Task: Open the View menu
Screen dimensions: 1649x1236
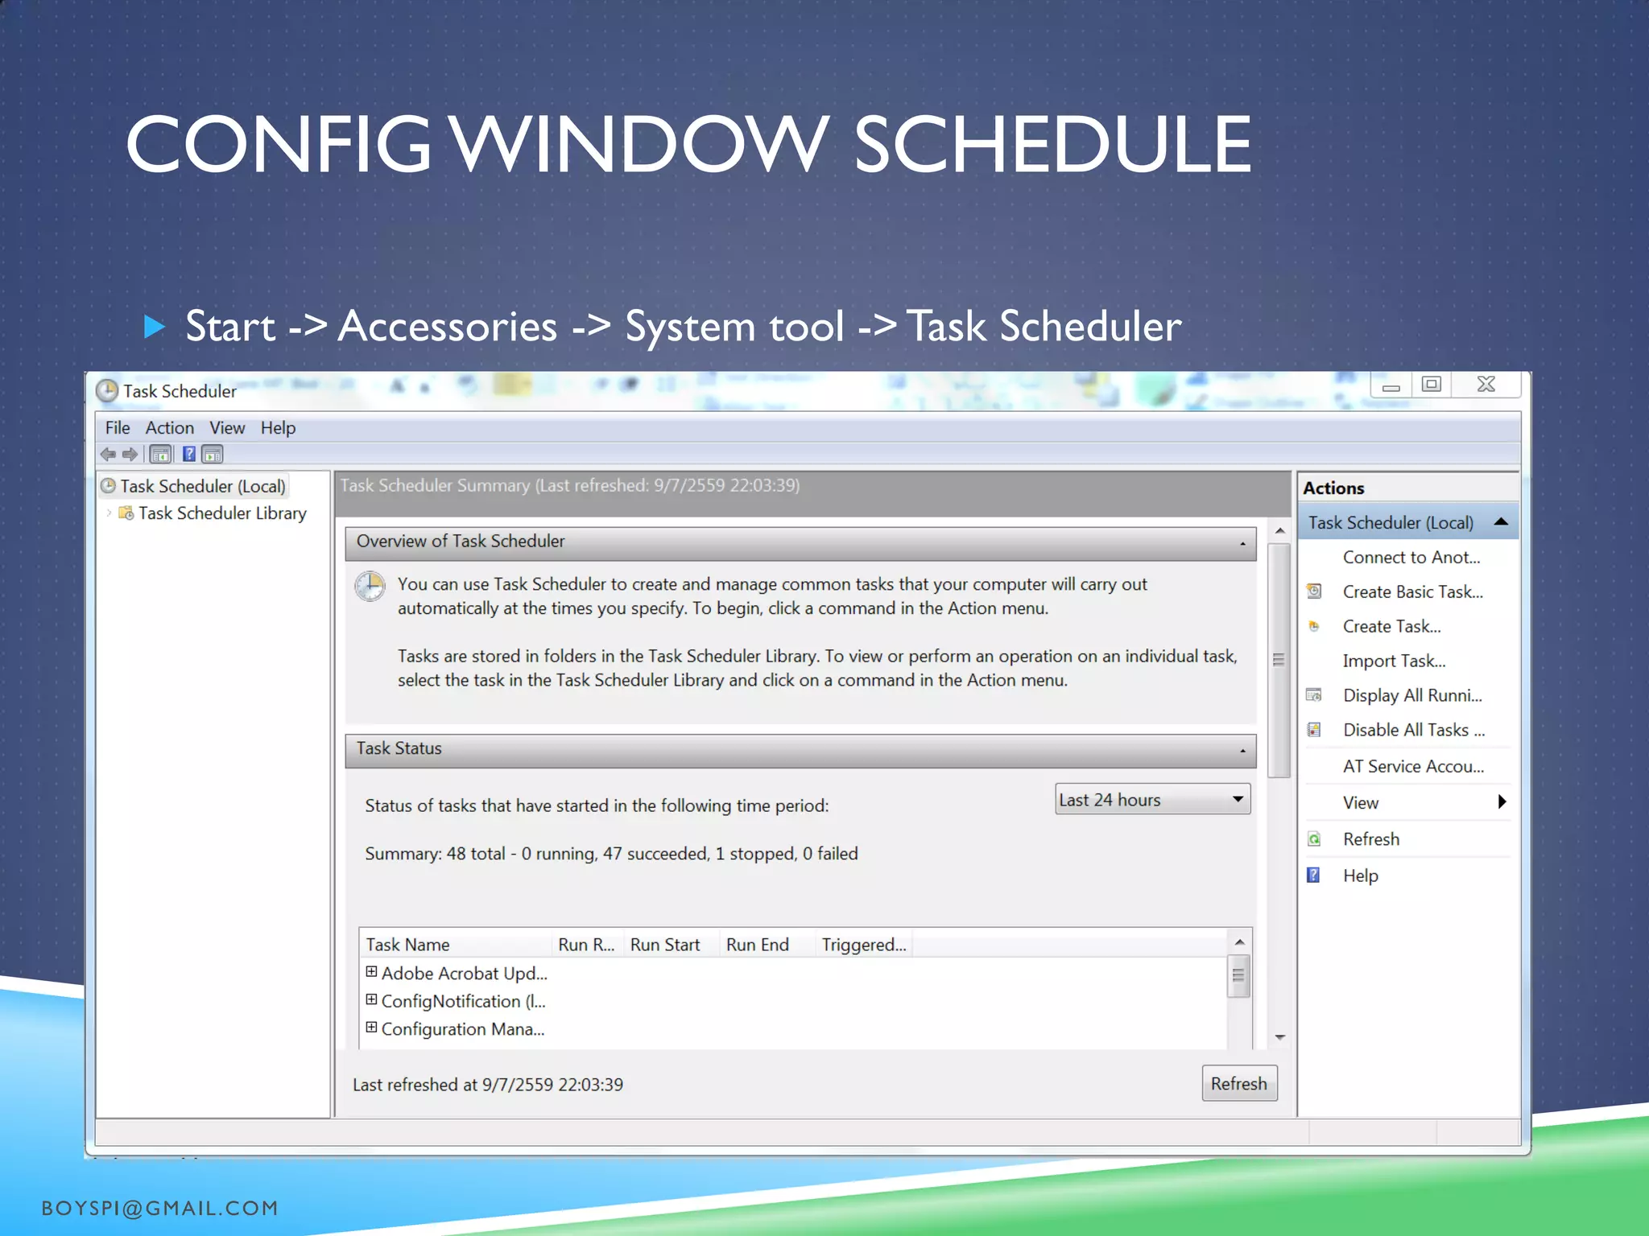Action: tap(227, 428)
